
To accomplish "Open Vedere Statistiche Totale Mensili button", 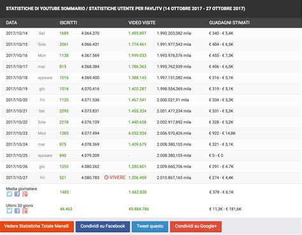I will coord(37,227).
